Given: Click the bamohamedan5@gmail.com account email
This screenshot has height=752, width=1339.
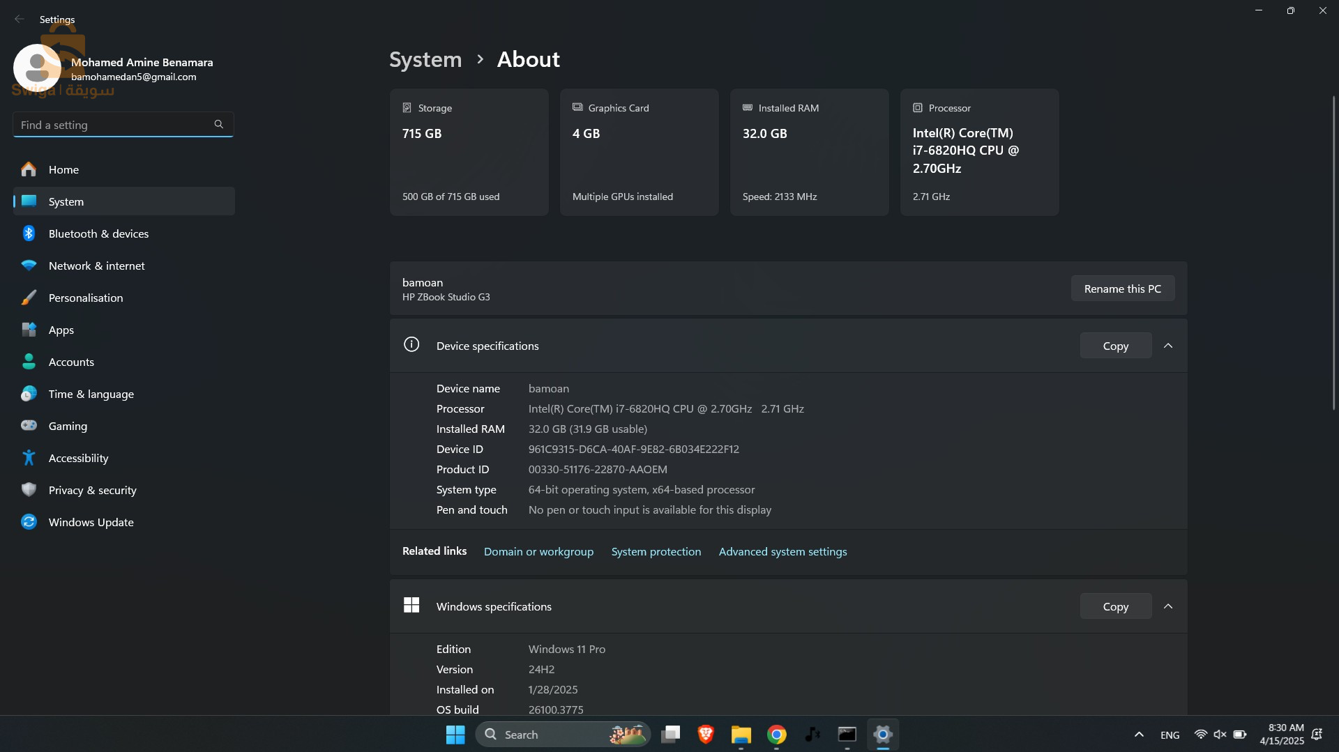Looking at the screenshot, I should (x=134, y=77).
